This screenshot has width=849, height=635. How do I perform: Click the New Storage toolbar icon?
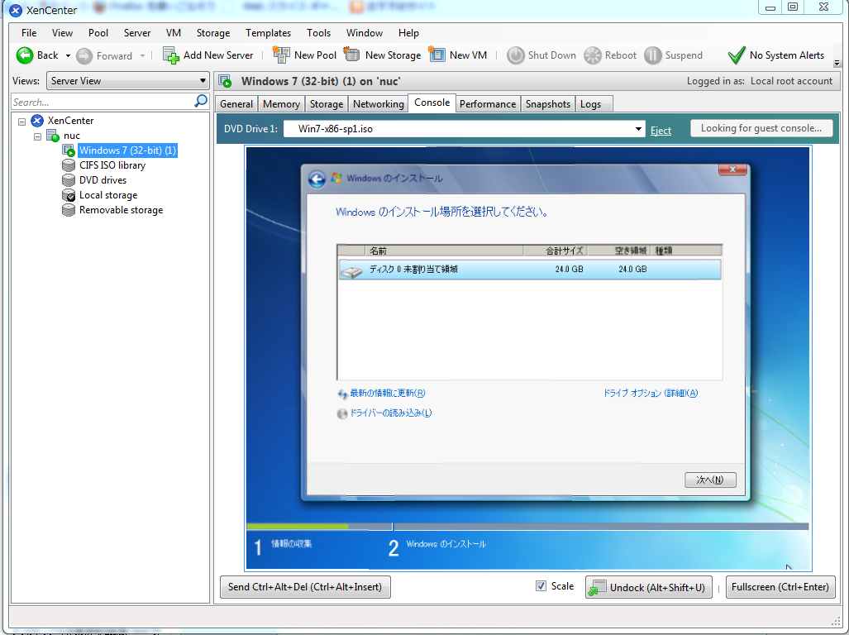click(352, 55)
